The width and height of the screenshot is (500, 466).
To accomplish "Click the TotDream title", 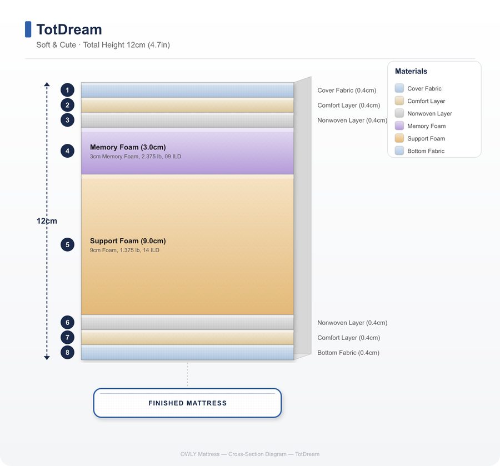I will 69,29.
